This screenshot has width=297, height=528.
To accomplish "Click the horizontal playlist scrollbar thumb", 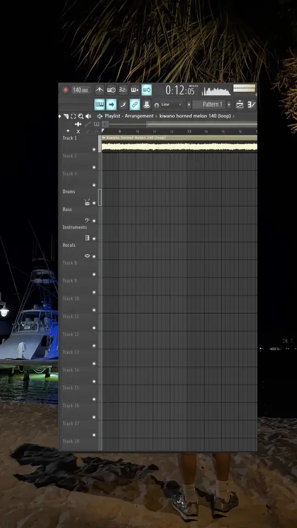I will click(201, 124).
